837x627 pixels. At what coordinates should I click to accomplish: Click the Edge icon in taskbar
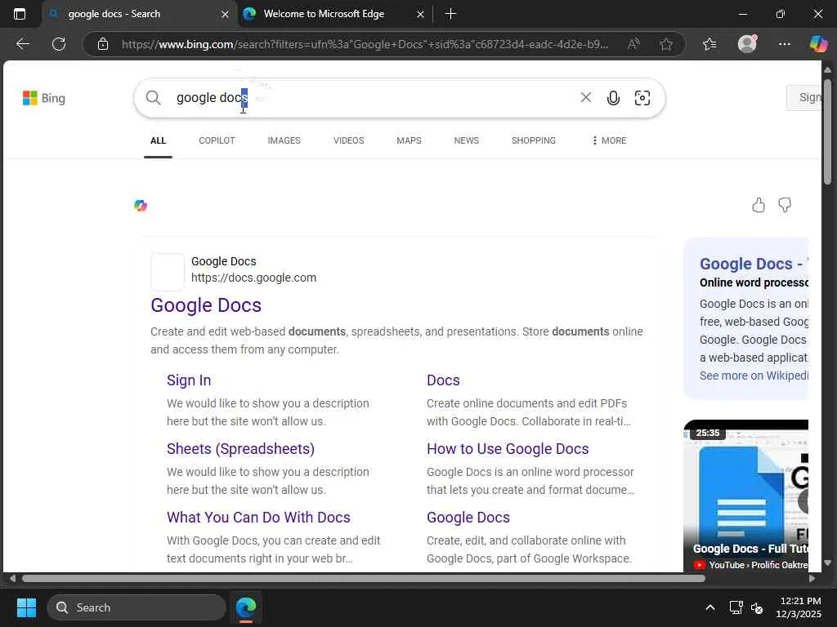pyautogui.click(x=246, y=607)
